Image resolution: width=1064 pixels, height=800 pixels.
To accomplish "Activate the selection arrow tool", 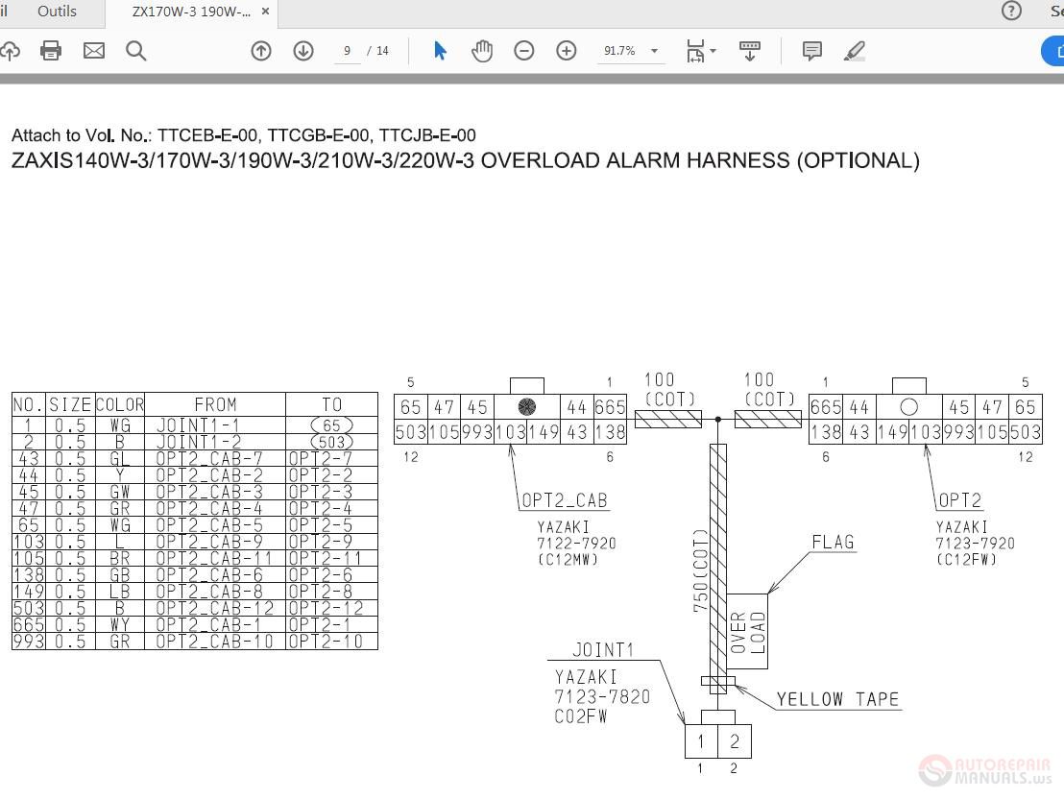I will (x=440, y=51).
